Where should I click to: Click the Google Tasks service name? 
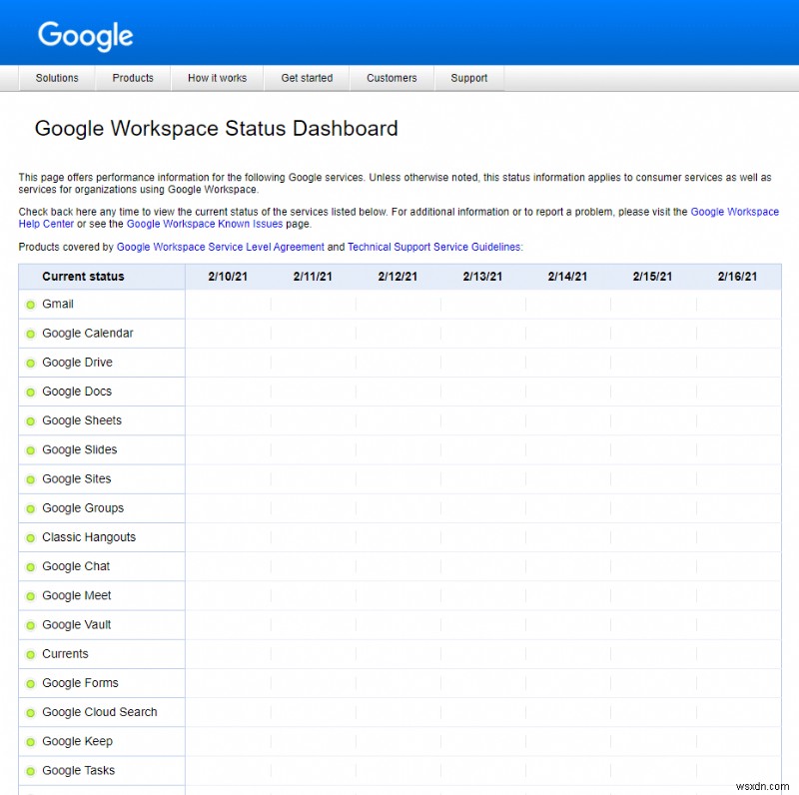(x=79, y=770)
